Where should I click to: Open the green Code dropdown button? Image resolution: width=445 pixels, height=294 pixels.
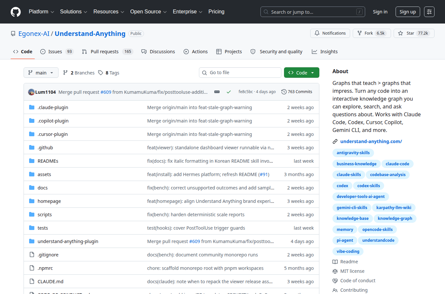point(302,73)
